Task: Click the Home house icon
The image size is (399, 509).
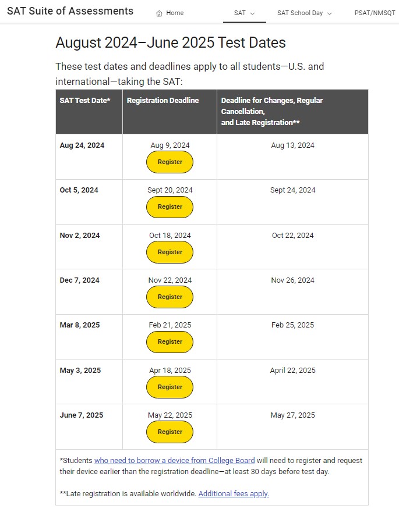Action: click(x=159, y=13)
